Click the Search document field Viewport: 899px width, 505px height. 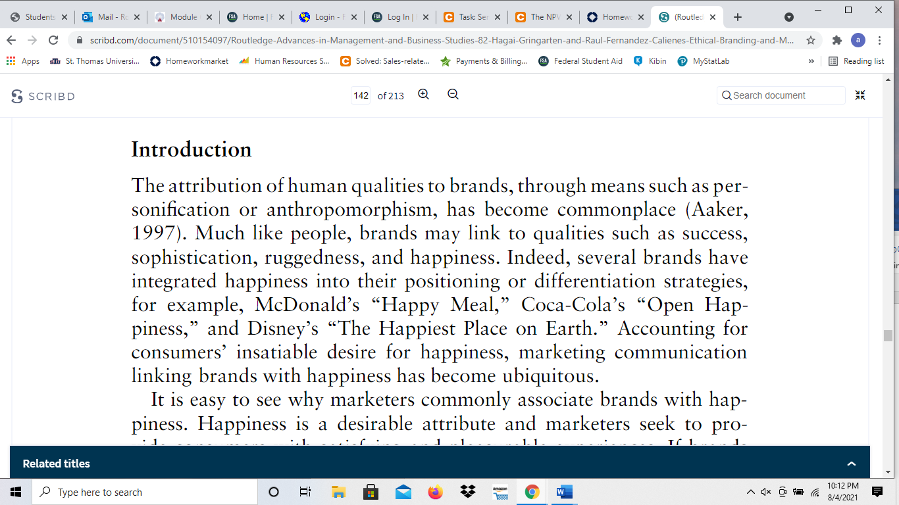[x=781, y=95]
